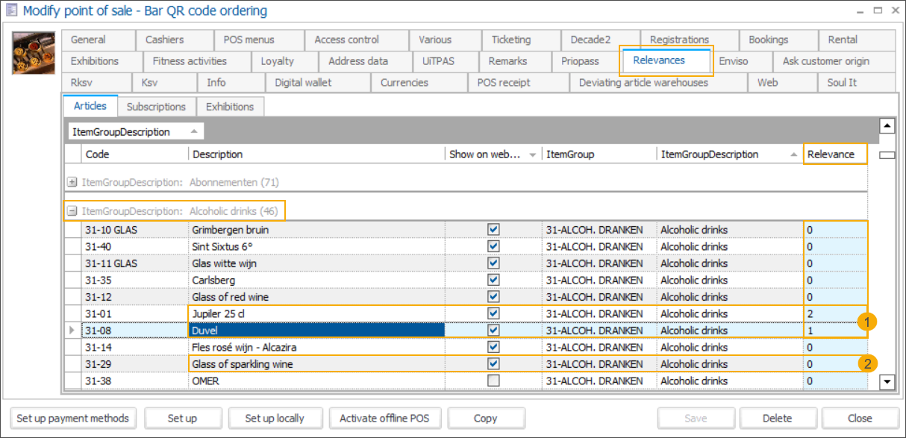This screenshot has height=438, width=906.
Task: Select the Ticketing tab
Action: 520,40
